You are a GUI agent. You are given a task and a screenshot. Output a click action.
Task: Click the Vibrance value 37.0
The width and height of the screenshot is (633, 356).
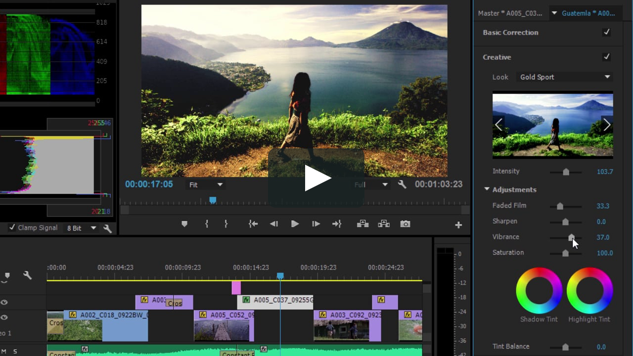603,237
